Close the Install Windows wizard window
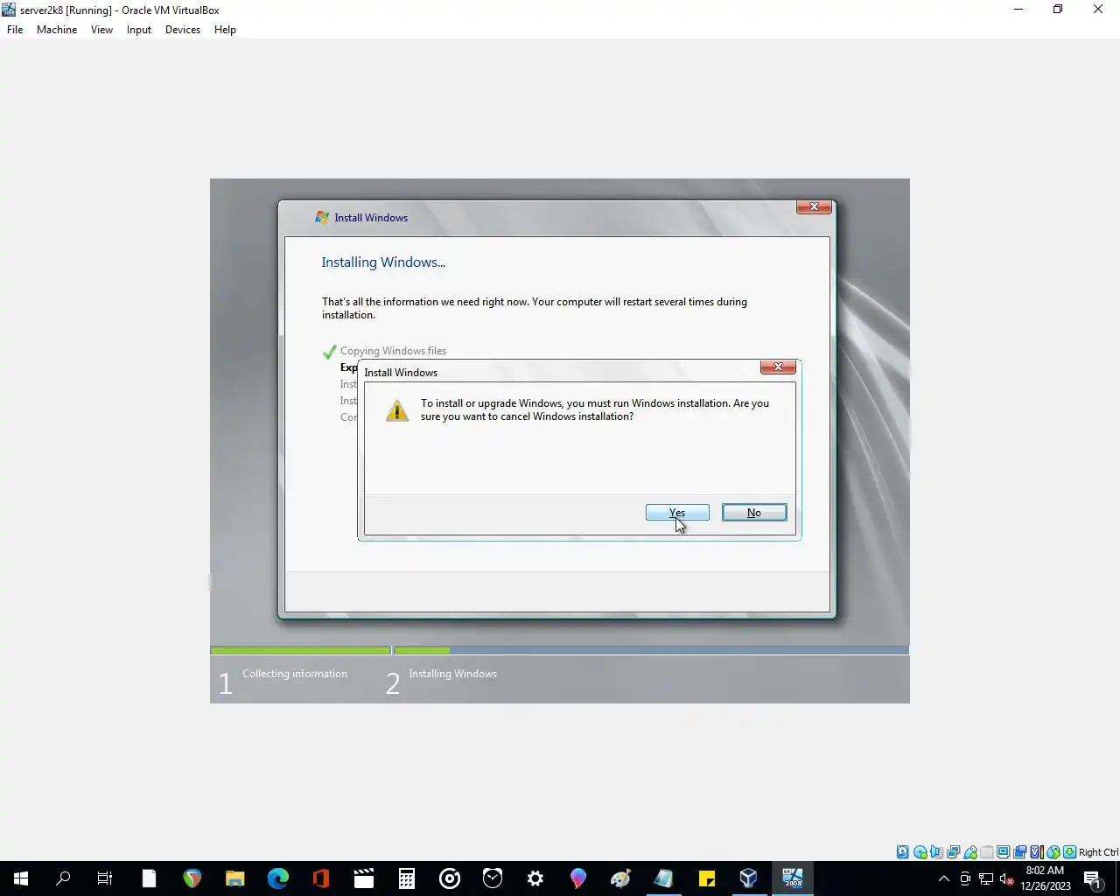This screenshot has height=896, width=1120. pyautogui.click(x=814, y=206)
